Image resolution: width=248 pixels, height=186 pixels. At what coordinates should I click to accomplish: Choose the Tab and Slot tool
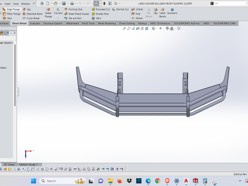click(73, 18)
